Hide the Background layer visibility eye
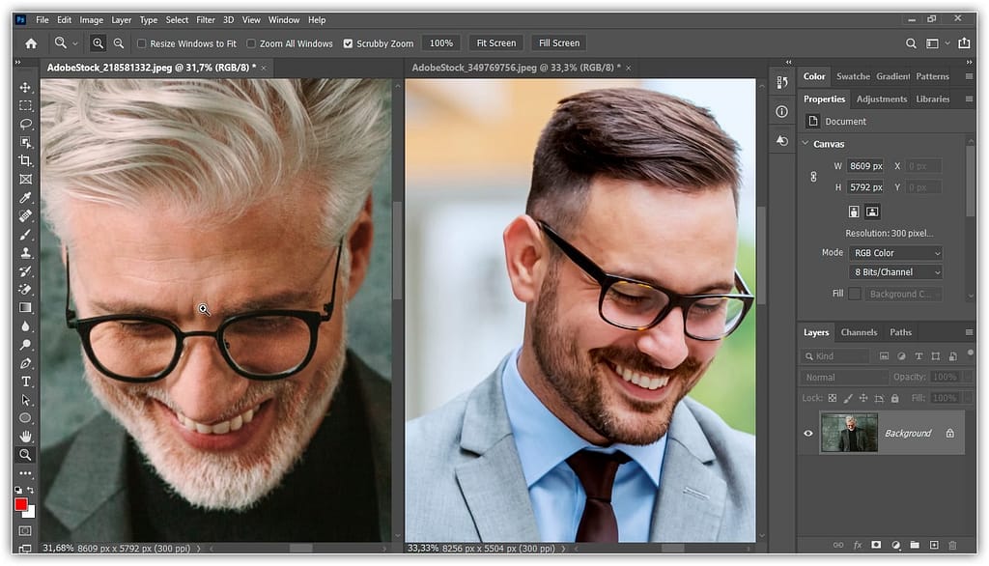This screenshot has height=566, width=989. [808, 433]
